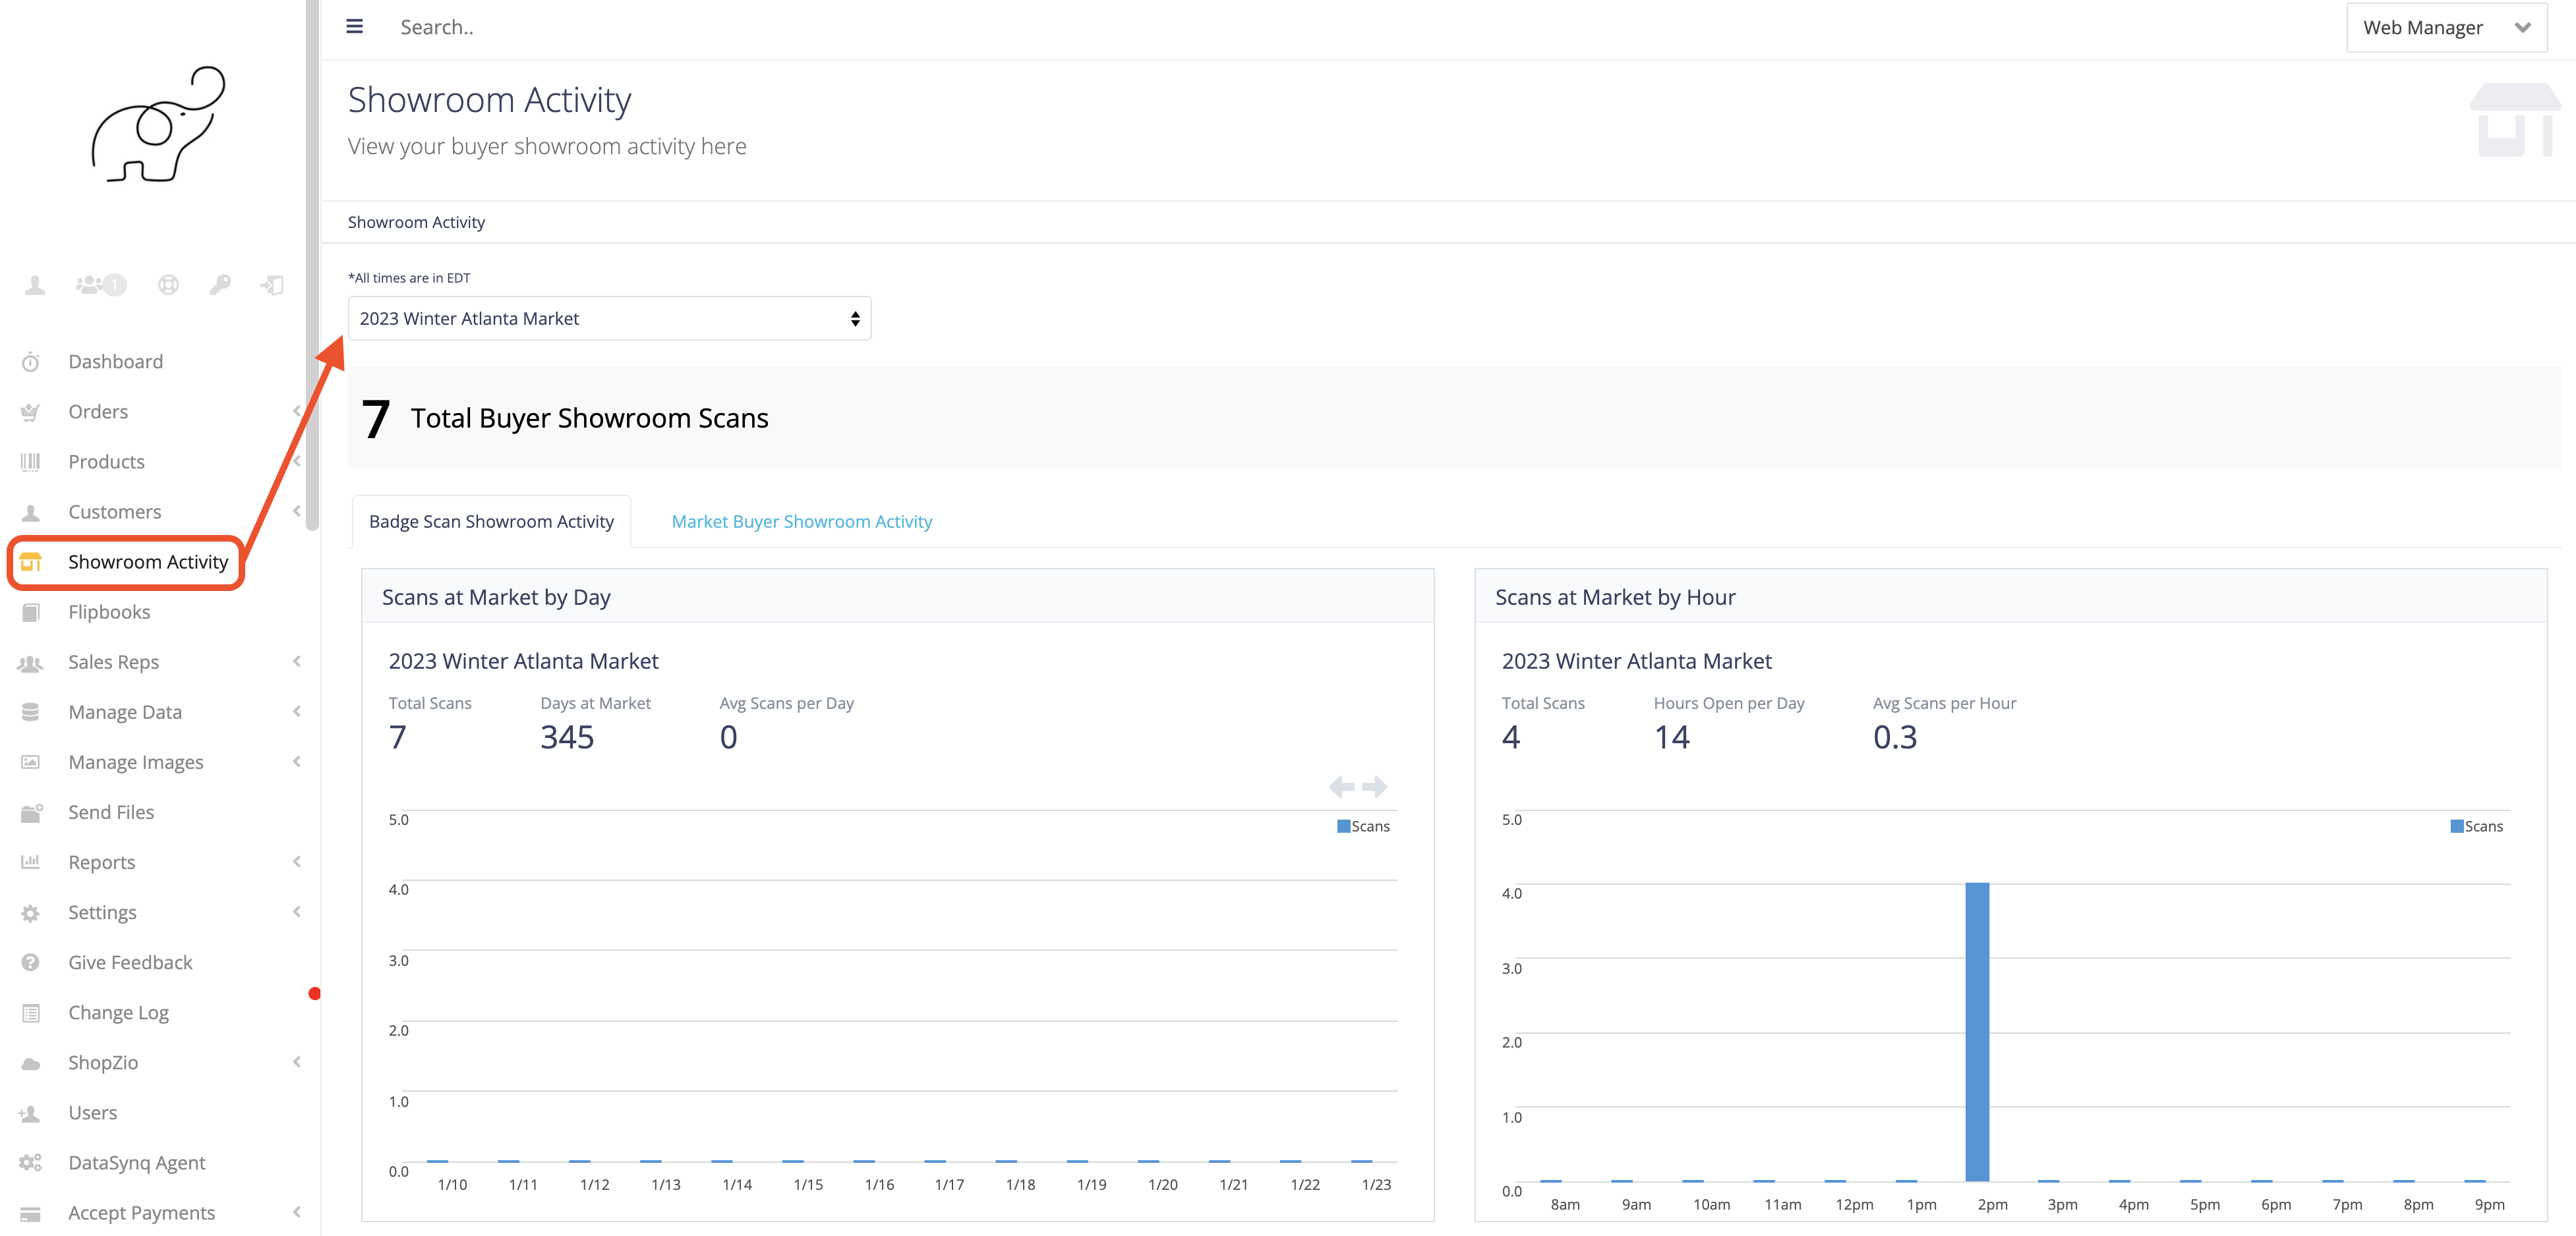Image resolution: width=2576 pixels, height=1236 pixels.
Task: Click the Send Files folder icon
Action: 31,813
